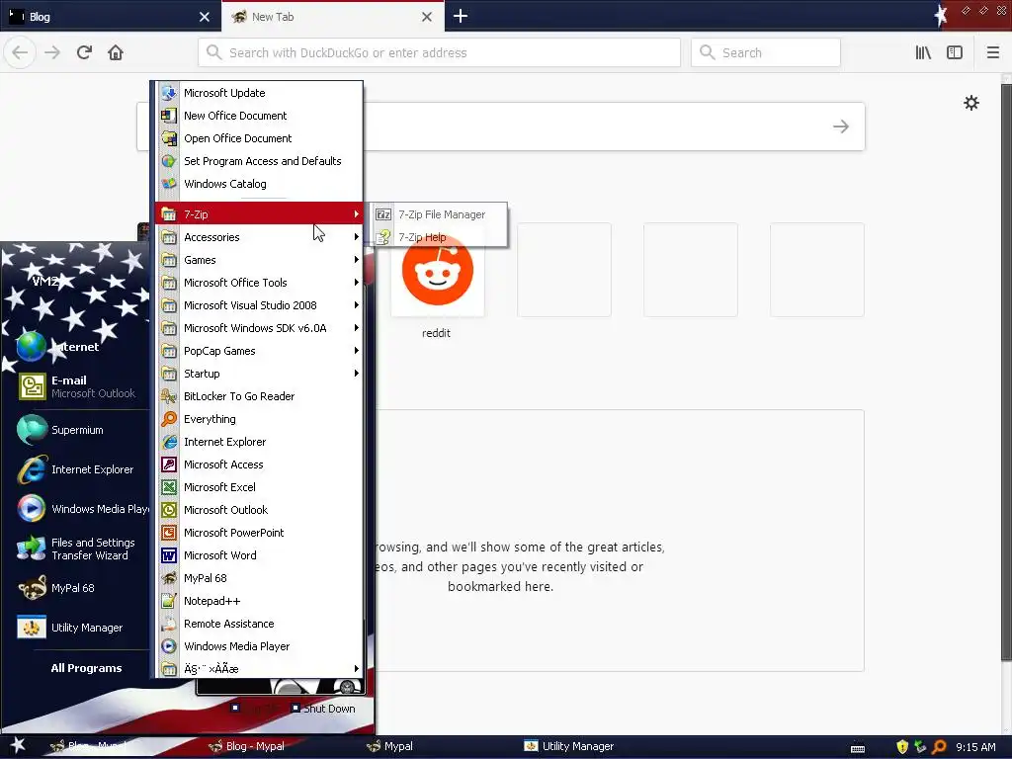This screenshot has width=1012, height=759.
Task: Switch to Utility Manager taskbar button
Action: [568, 746]
